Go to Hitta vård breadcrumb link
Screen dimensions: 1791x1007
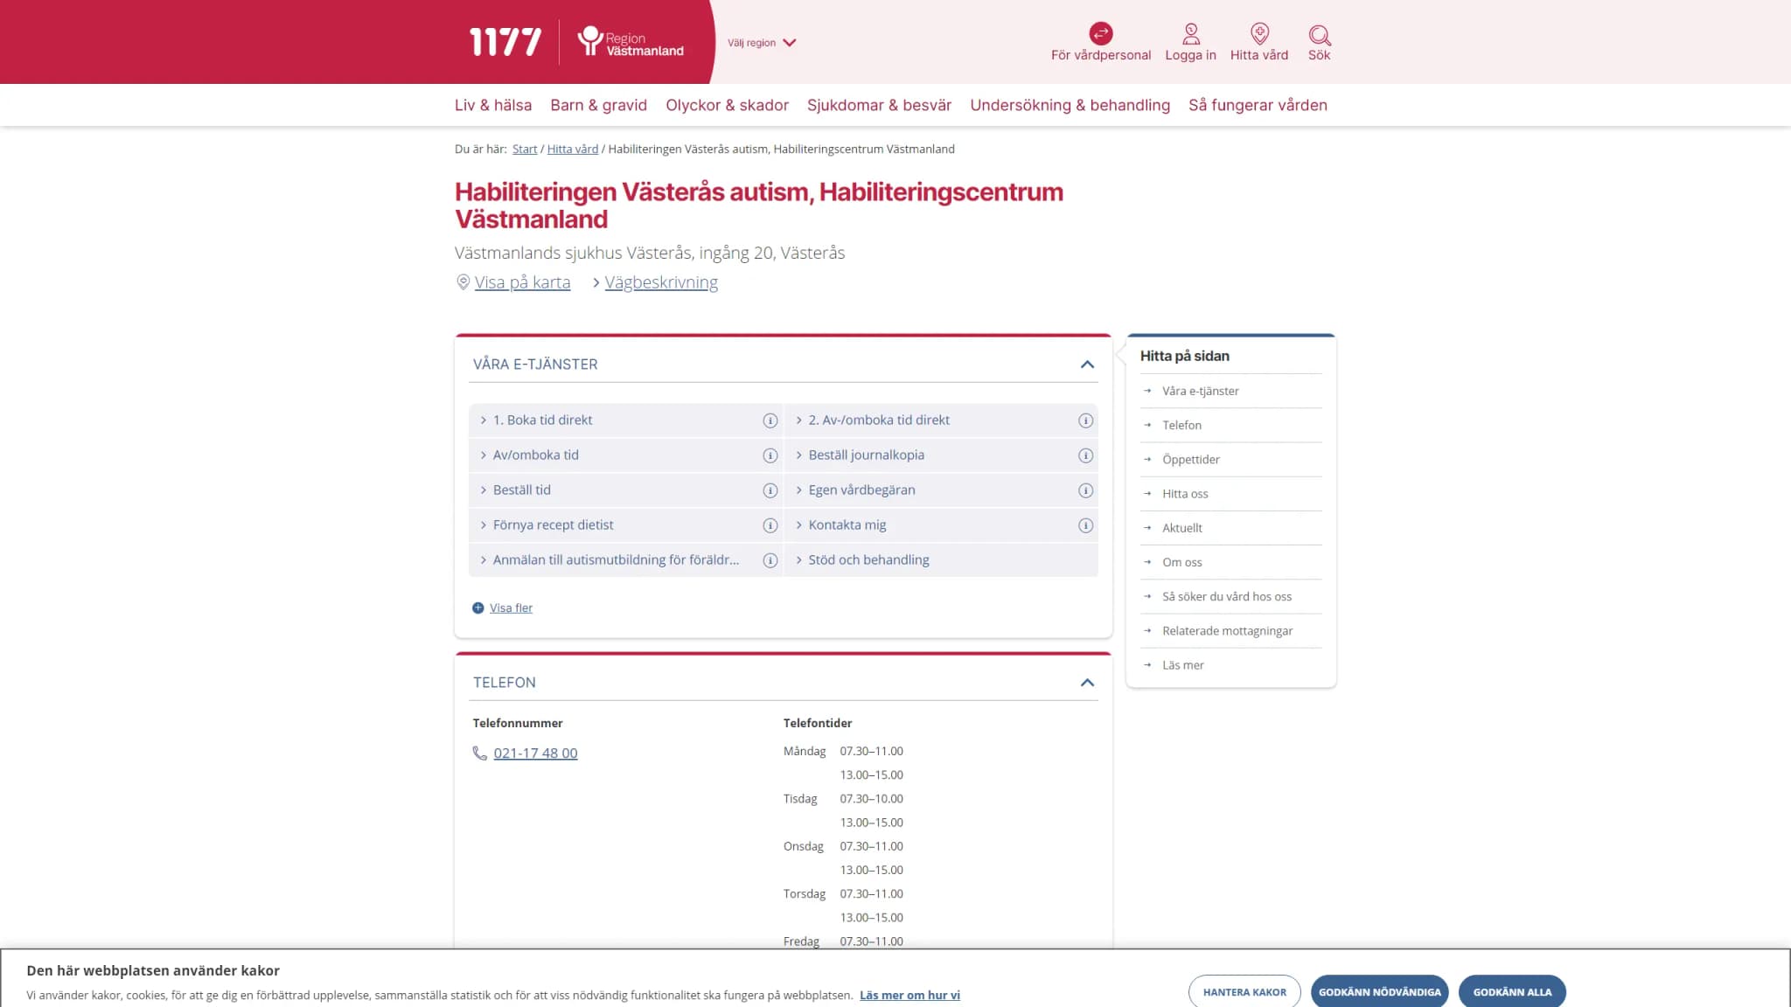(573, 149)
